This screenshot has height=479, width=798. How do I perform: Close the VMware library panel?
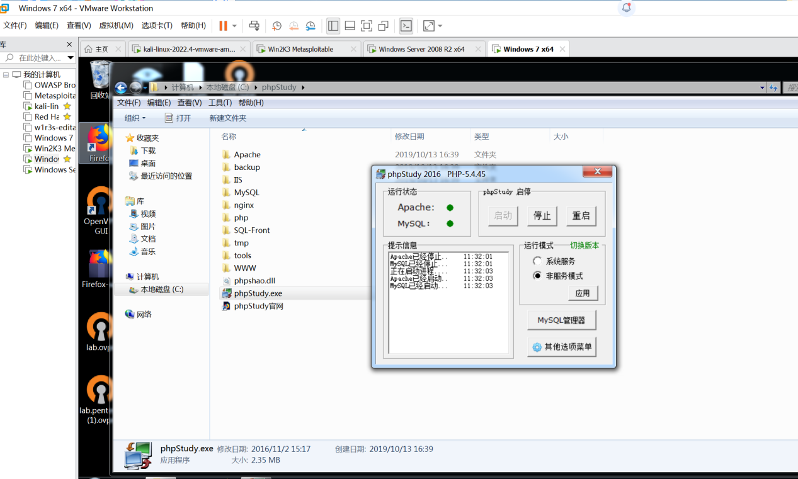69,44
